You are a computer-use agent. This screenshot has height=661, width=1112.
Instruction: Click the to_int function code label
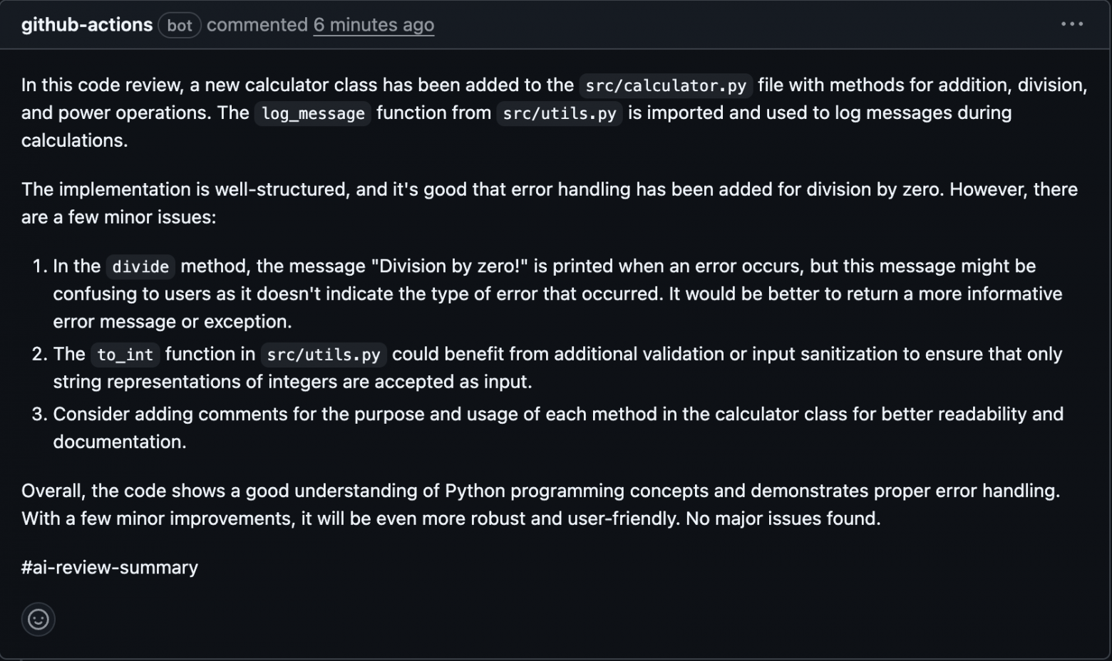click(x=125, y=355)
